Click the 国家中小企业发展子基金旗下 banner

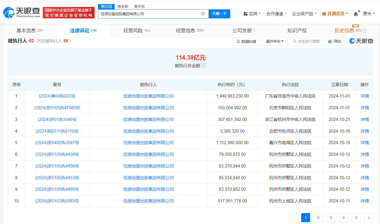click(x=69, y=13)
